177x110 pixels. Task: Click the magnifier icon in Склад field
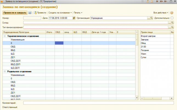click(x=173, y=23)
